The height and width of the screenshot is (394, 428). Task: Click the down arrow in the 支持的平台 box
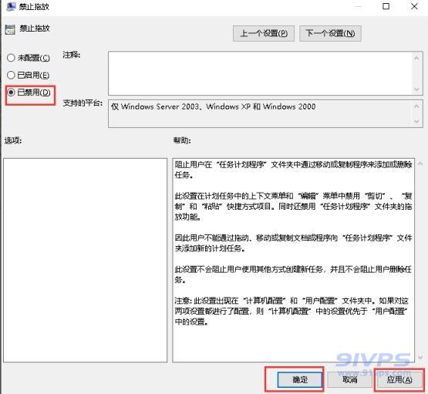click(x=416, y=121)
